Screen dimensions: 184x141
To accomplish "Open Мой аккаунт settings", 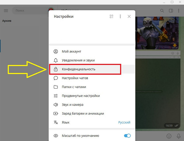I will tap(71, 51).
